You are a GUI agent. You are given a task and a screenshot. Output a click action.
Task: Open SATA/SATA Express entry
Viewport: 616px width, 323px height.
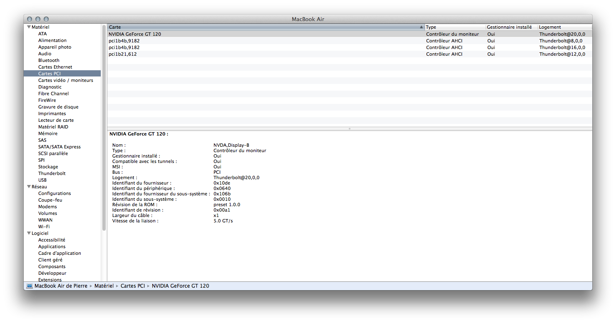[x=60, y=147]
